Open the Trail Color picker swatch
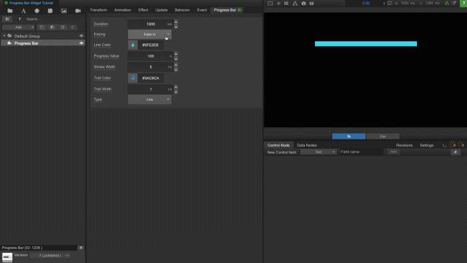The width and height of the screenshot is (467, 263). pos(133,78)
